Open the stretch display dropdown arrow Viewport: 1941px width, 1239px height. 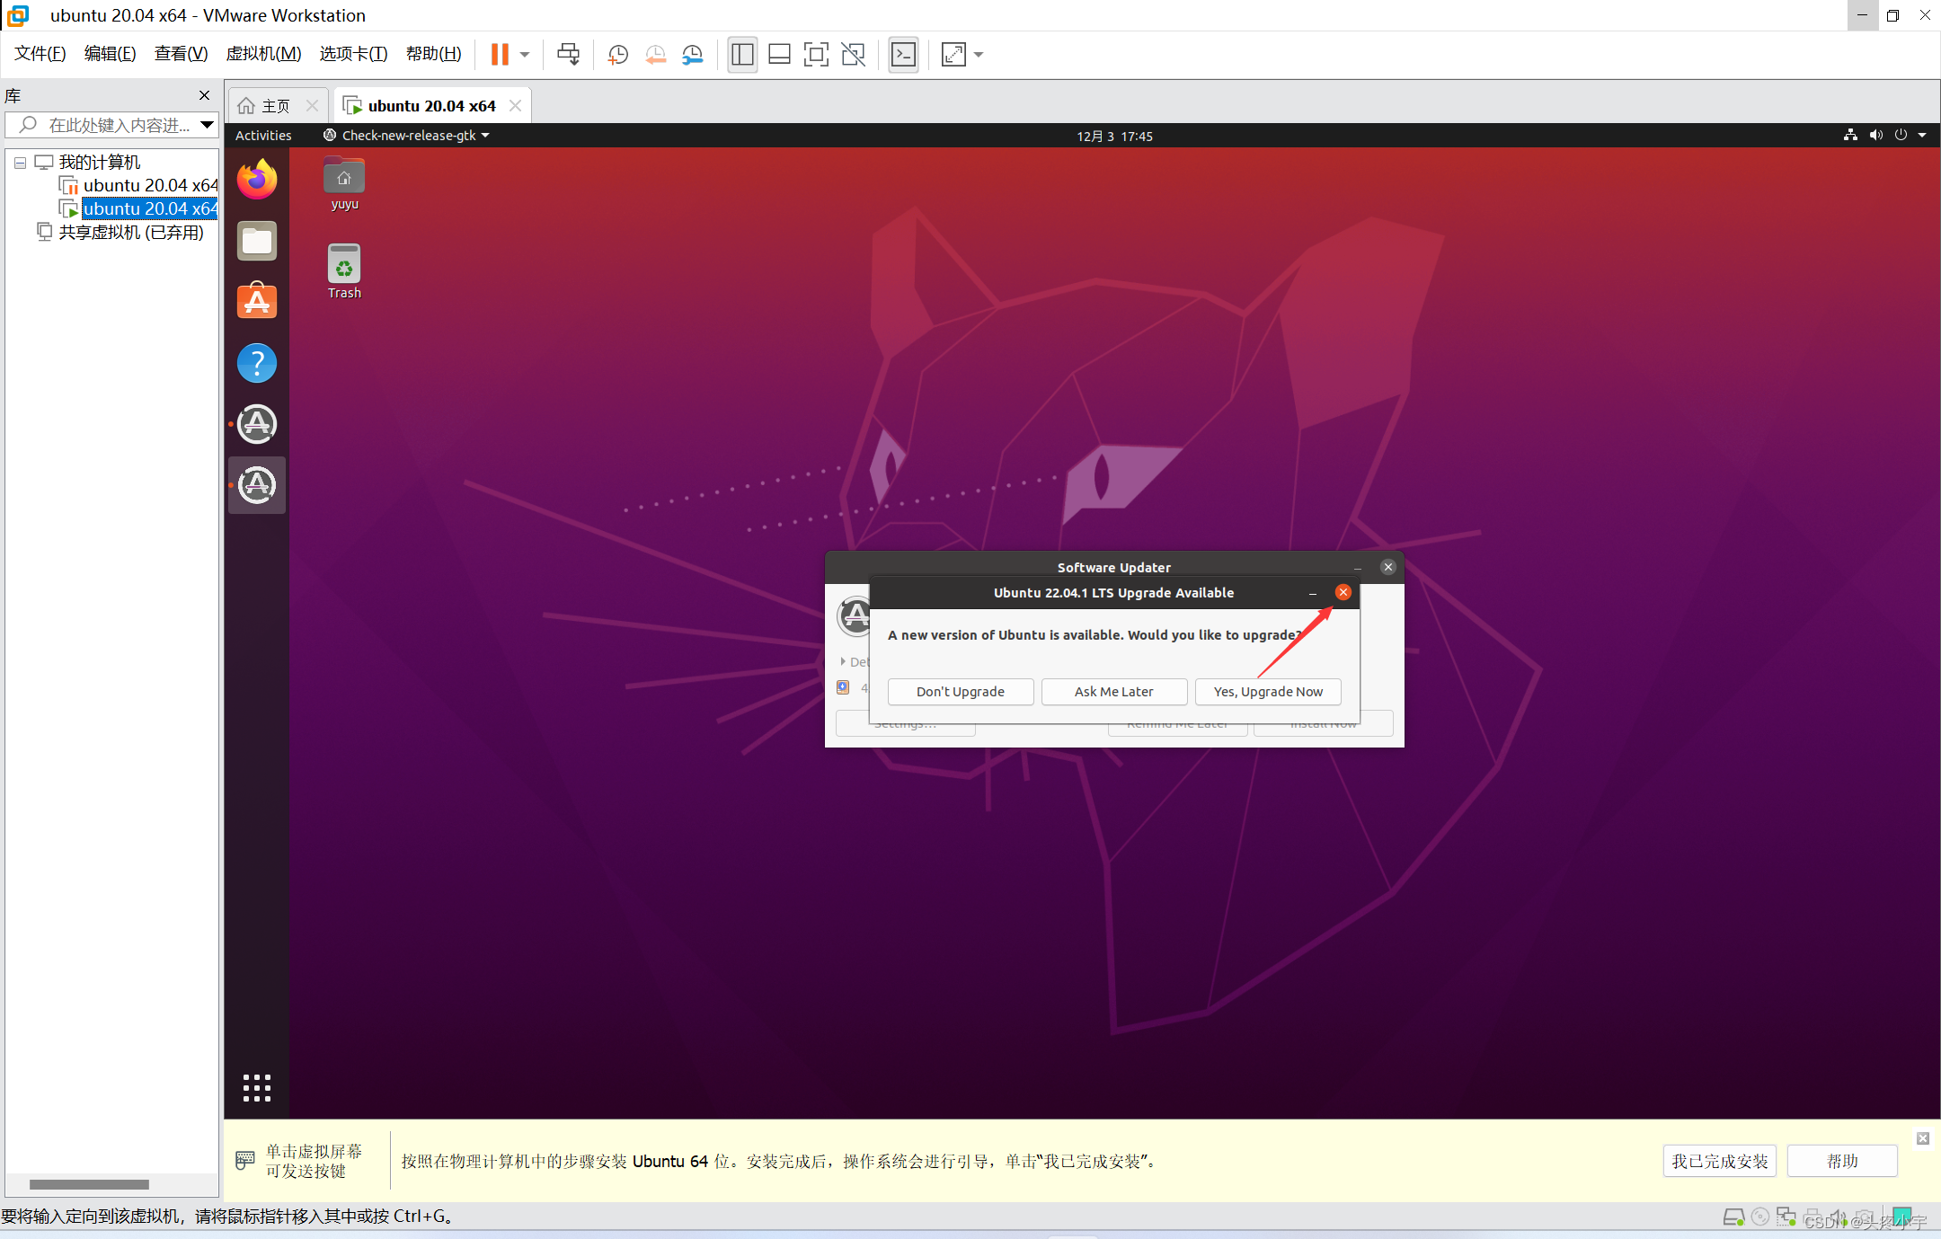tap(979, 55)
